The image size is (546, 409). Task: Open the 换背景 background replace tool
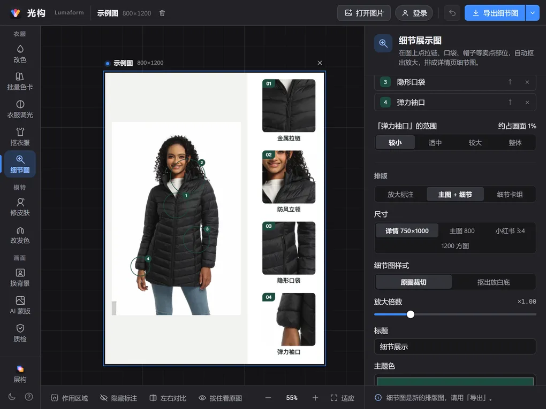click(20, 277)
